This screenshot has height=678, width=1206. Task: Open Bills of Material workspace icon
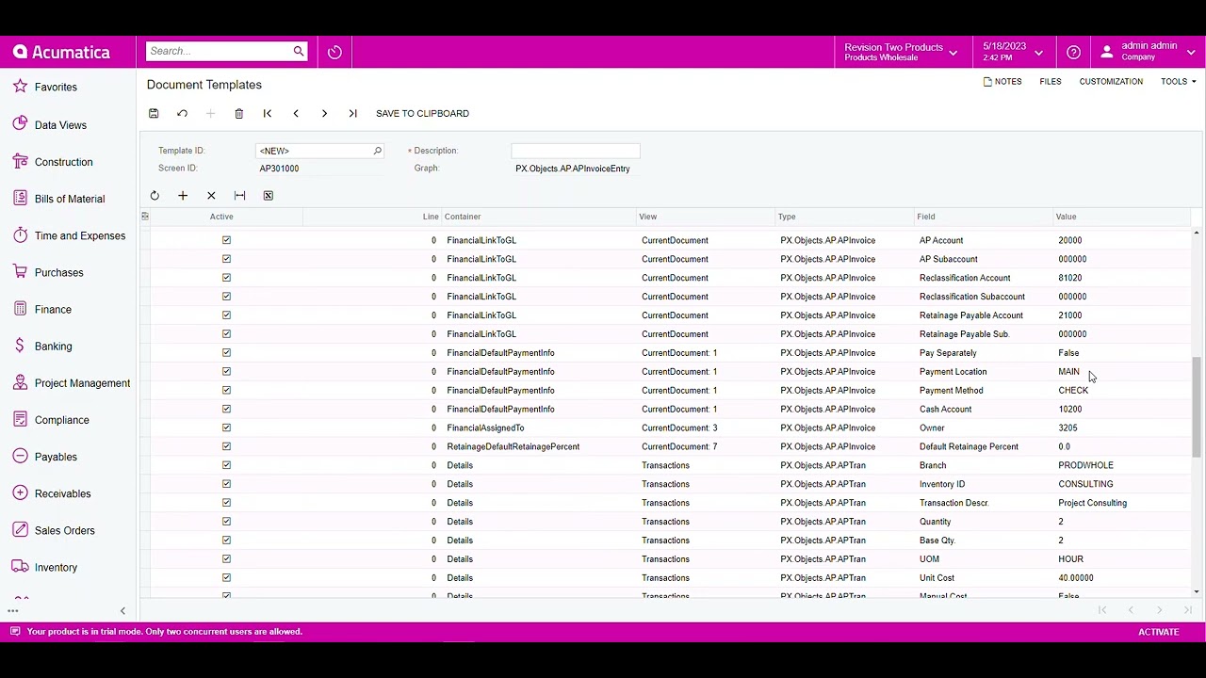click(x=20, y=198)
